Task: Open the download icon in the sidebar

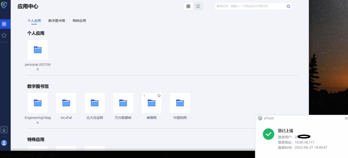Action: [x=4, y=130]
